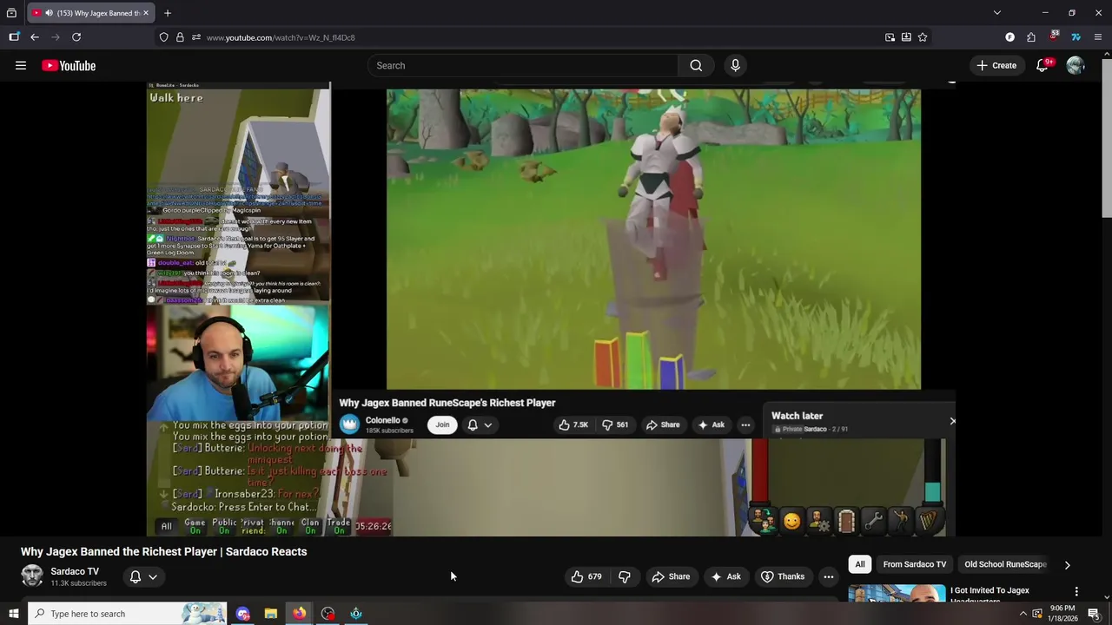Send Thanks to the creator
Image resolution: width=1112 pixels, height=625 pixels.
coord(783,576)
